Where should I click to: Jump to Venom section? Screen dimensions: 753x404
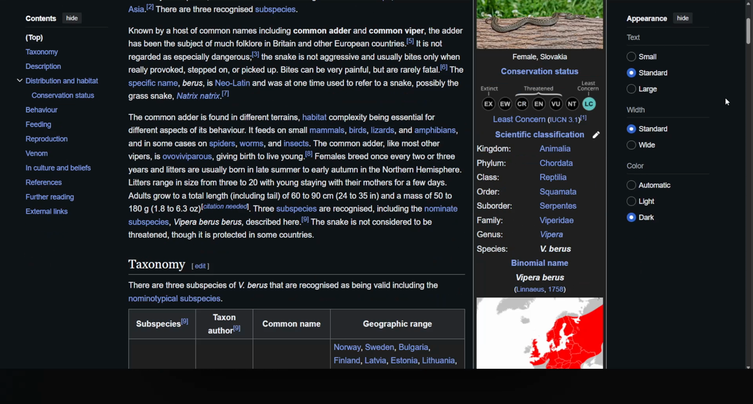[x=36, y=153]
